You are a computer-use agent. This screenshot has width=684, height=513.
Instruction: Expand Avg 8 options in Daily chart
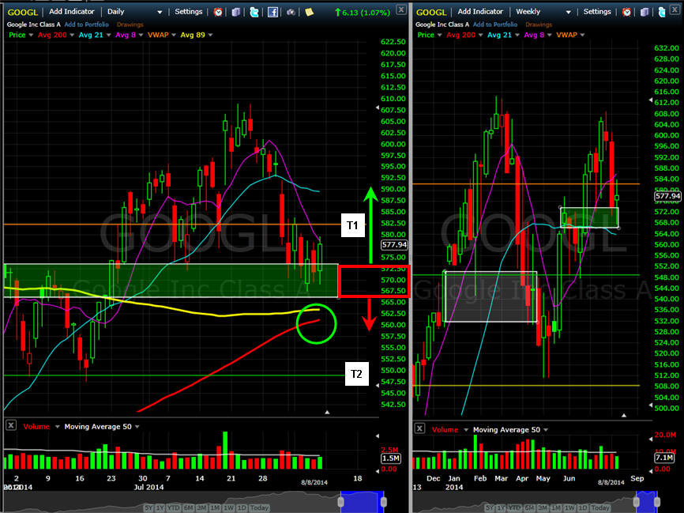[x=141, y=36]
